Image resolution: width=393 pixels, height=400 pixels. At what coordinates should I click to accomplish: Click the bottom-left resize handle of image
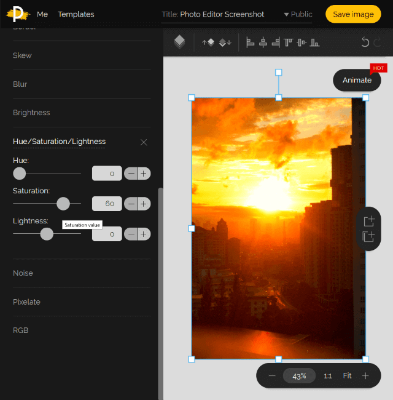coord(192,359)
